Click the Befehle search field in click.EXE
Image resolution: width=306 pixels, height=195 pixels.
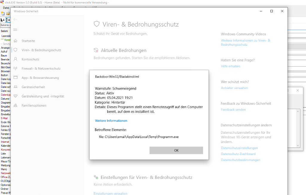point(6,25)
